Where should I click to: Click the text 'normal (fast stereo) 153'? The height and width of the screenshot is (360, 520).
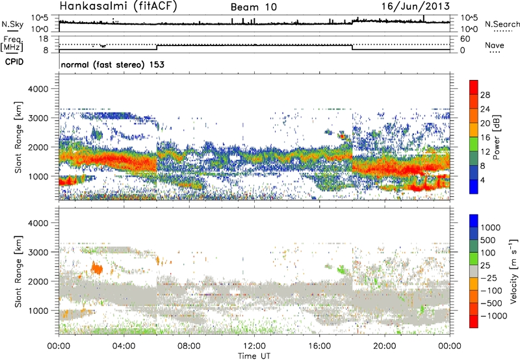coord(112,64)
